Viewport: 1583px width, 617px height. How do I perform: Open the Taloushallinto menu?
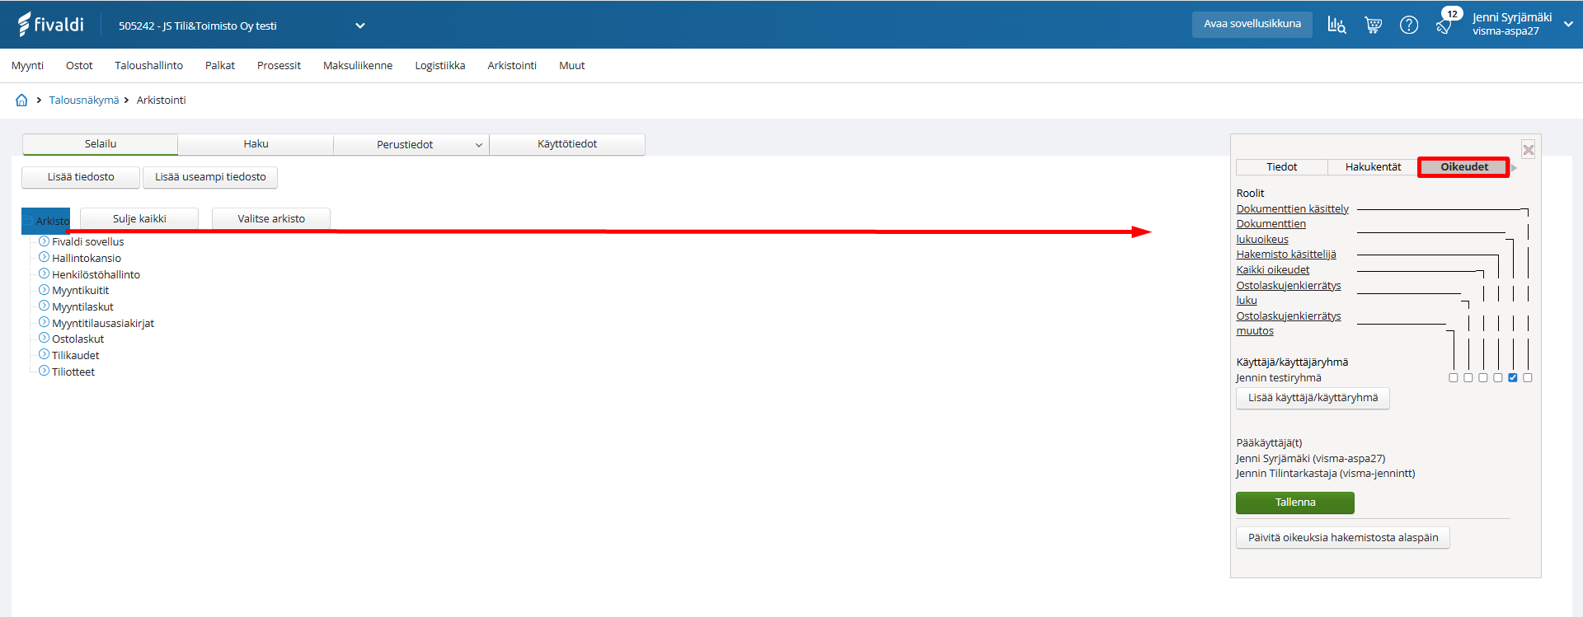(148, 66)
